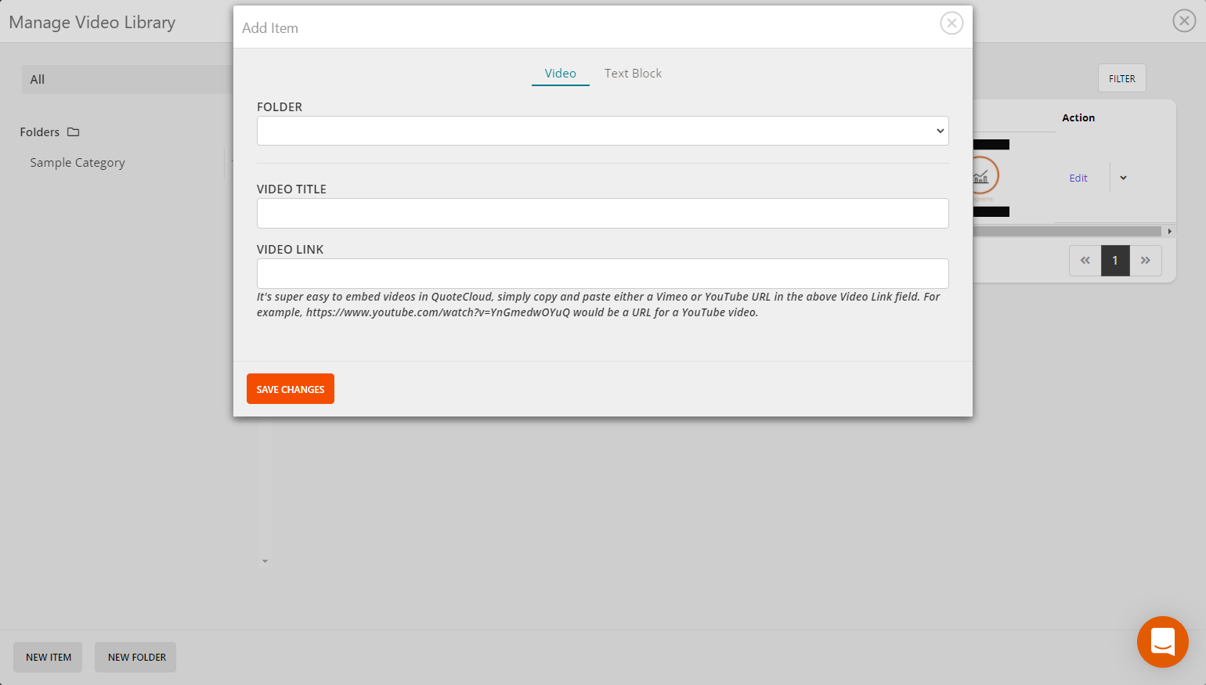Viewport: 1206px width, 685px height.
Task: Go to next page with double-right arrow
Action: click(1146, 260)
